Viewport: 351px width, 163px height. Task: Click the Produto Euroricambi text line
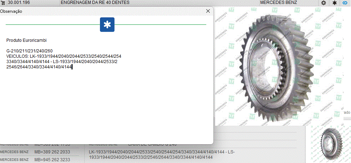pyautogui.click(x=27, y=40)
